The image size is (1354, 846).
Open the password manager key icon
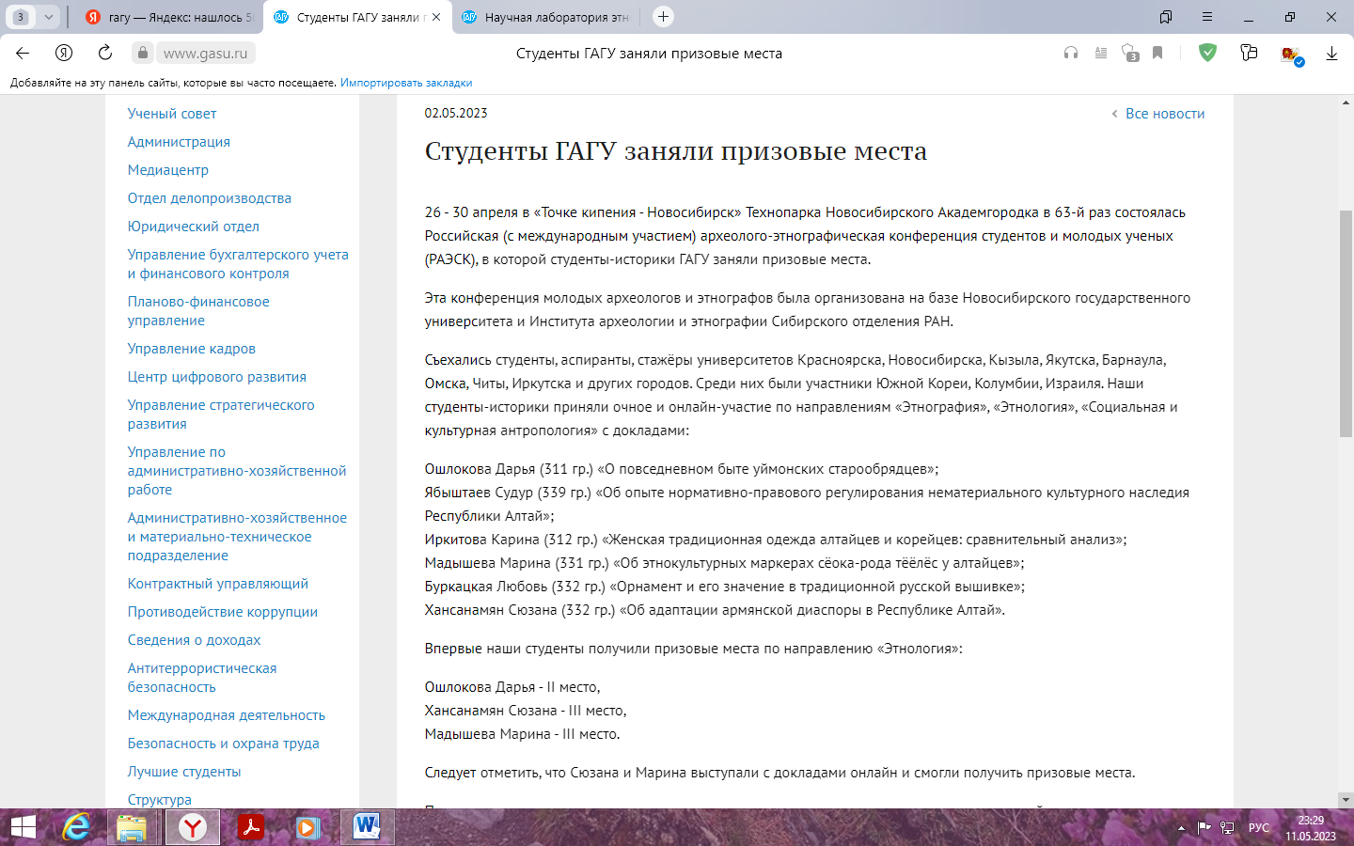(1249, 54)
